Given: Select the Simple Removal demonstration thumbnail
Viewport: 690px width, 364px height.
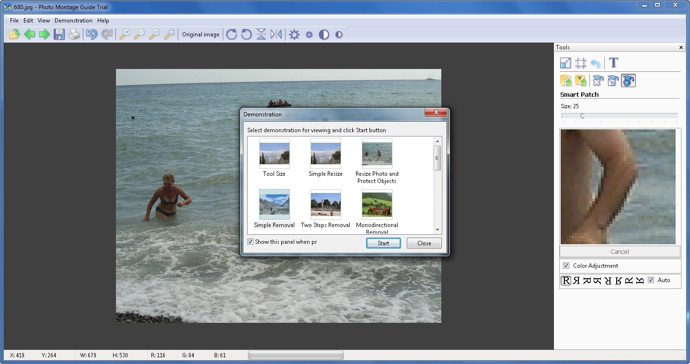Looking at the screenshot, I should tap(274, 205).
